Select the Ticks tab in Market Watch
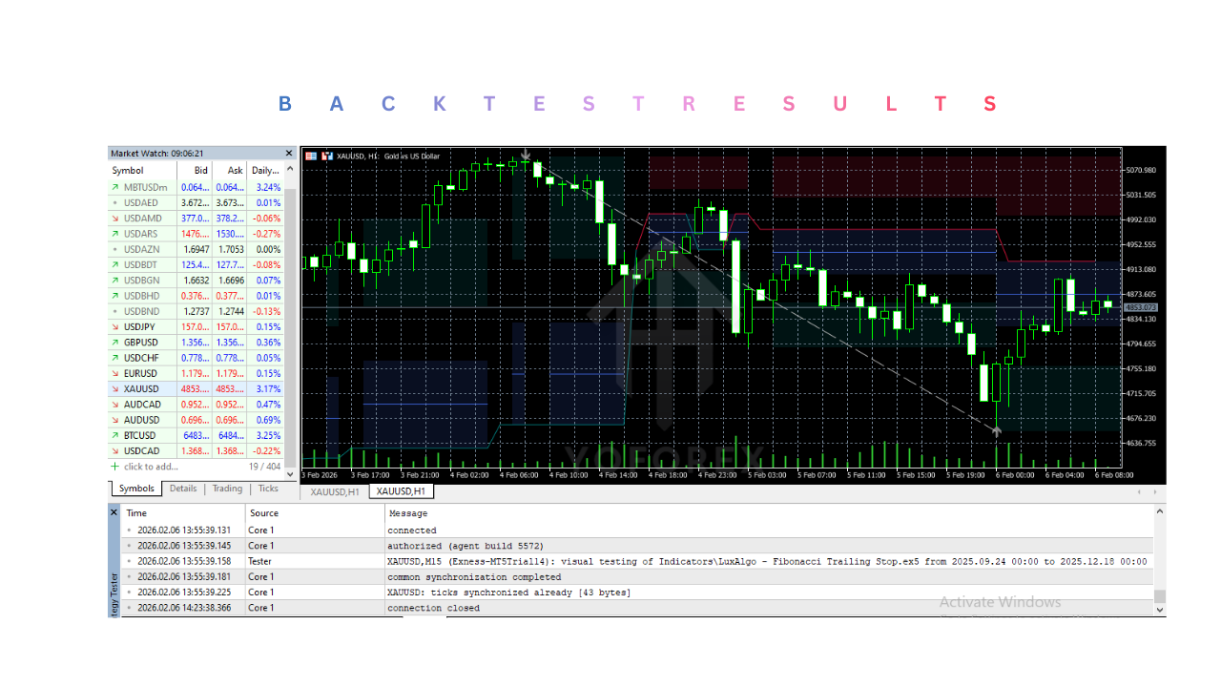The height and width of the screenshot is (687, 1221). click(x=268, y=489)
